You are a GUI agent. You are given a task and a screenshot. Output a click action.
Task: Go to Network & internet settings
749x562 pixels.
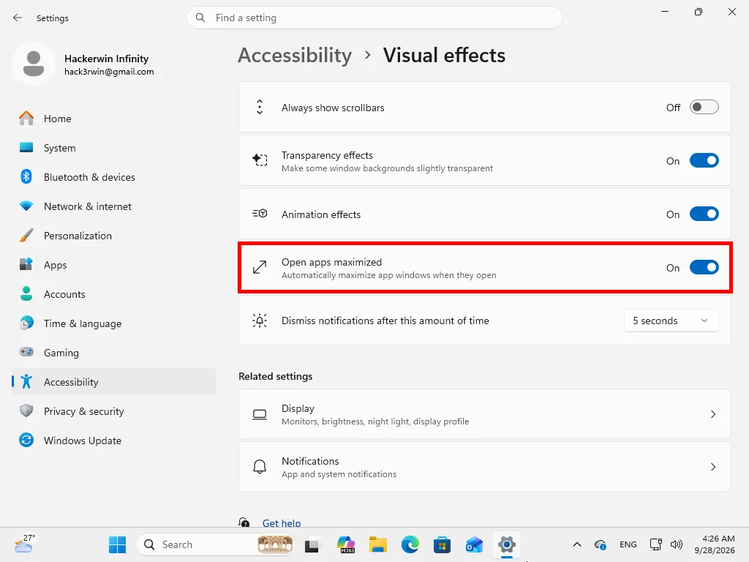pos(113,206)
